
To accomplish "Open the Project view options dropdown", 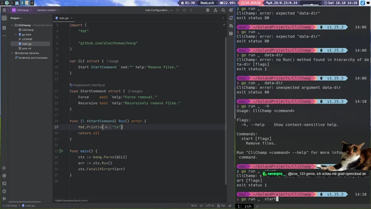I will [16, 18].
